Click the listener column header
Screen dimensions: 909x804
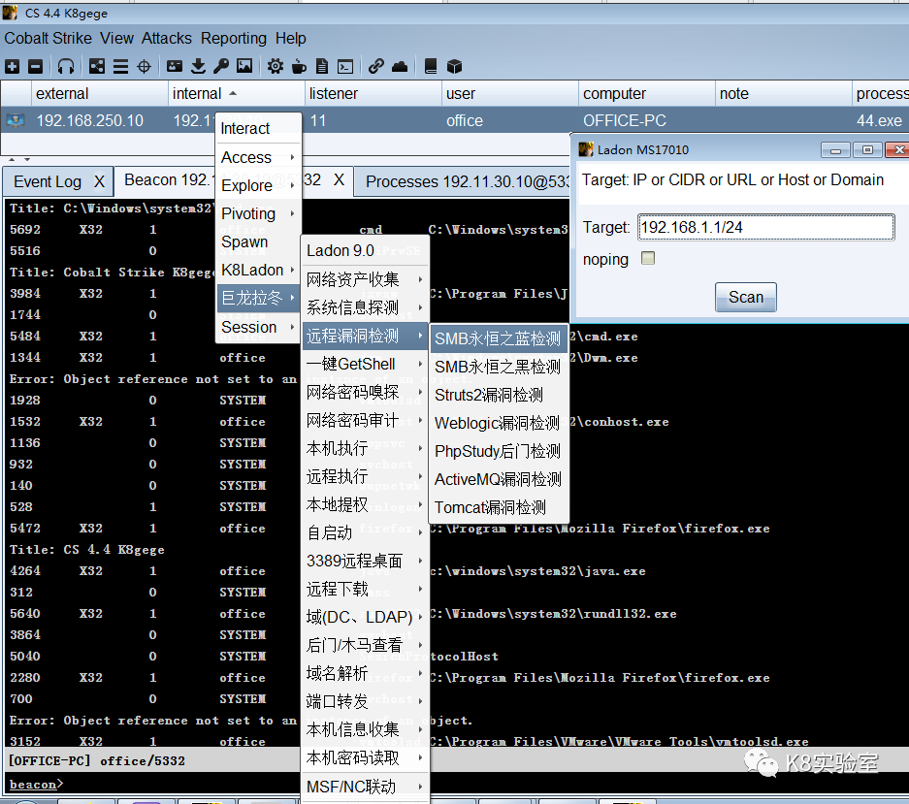click(373, 93)
